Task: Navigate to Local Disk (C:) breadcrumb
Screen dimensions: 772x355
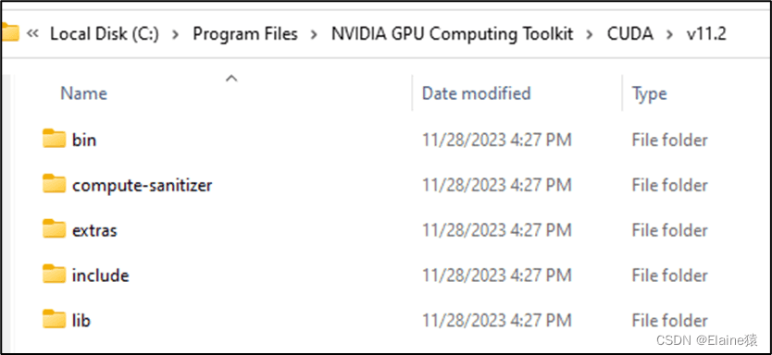Action: click(105, 34)
